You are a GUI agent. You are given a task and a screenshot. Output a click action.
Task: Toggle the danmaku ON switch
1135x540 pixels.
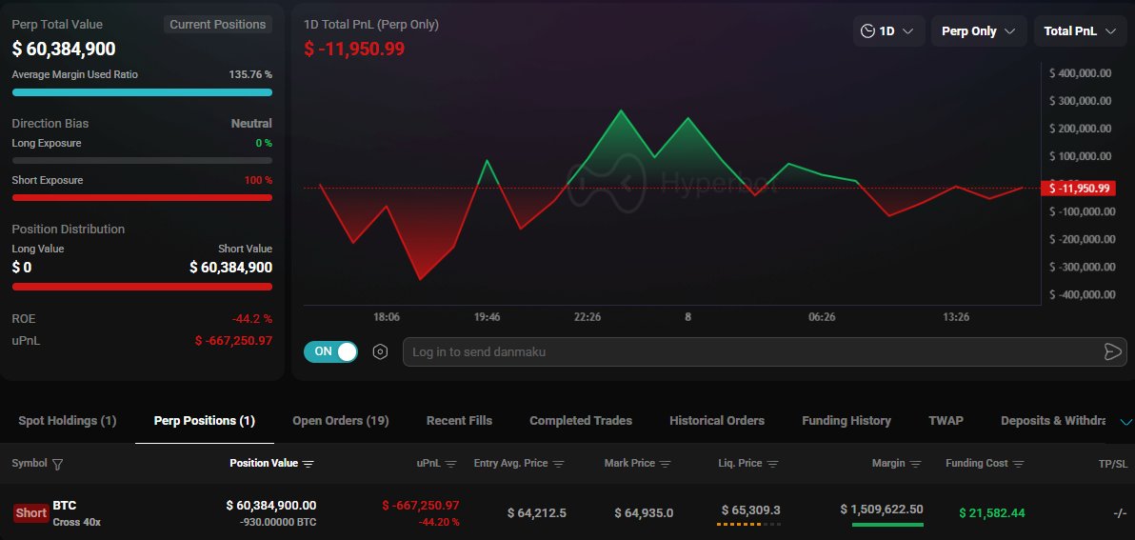[x=330, y=351]
